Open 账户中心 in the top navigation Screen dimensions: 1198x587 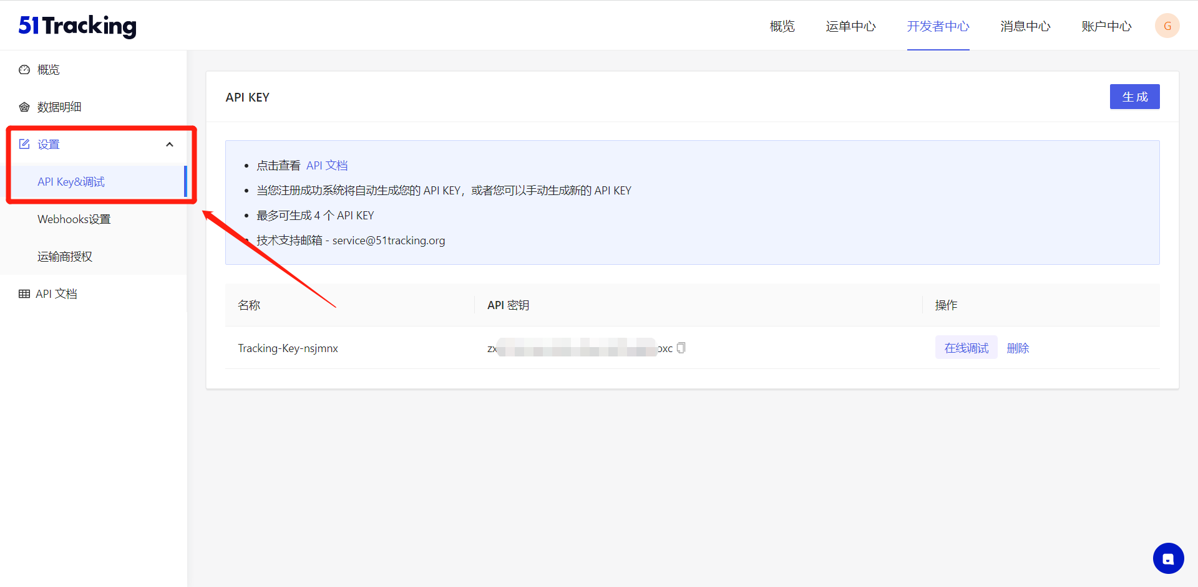coord(1106,26)
